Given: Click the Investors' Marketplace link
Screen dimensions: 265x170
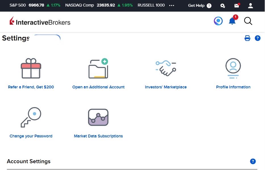Looking at the screenshot, I should (x=166, y=87).
